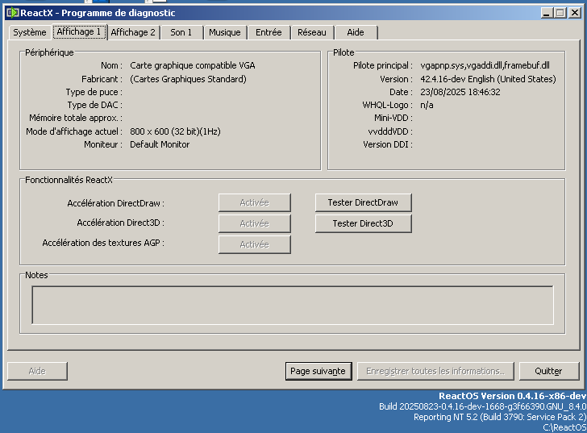
Task: Open the Affichage 2 tab
Action: (133, 32)
